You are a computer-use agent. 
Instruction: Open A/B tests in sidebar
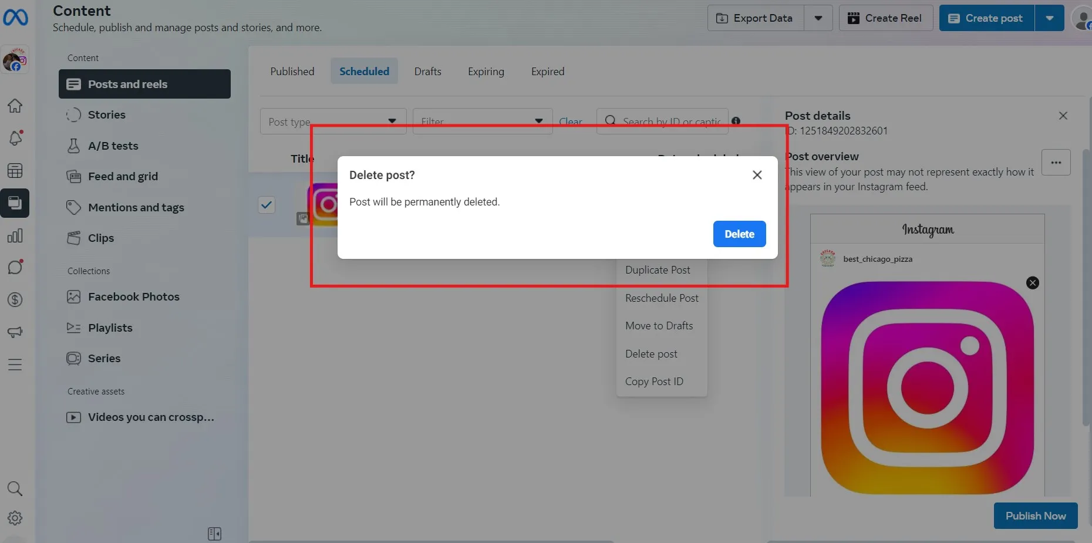click(144, 146)
